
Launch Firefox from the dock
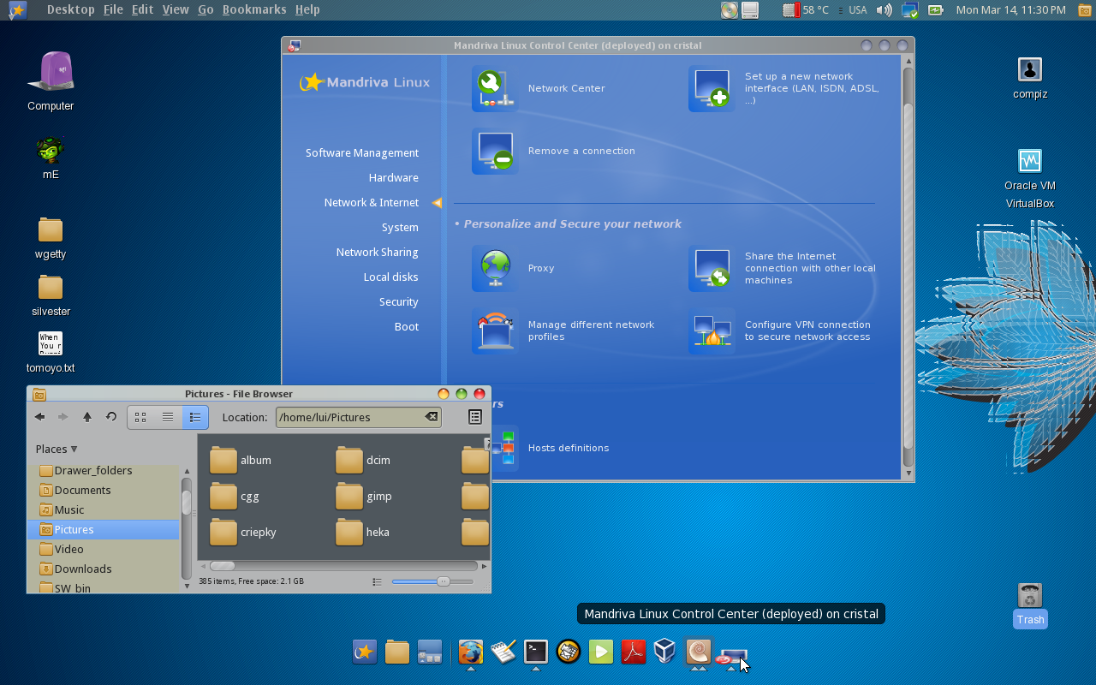(x=470, y=652)
